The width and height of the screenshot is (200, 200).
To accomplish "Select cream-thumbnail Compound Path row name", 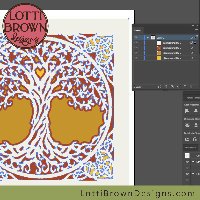I will tap(172, 43).
